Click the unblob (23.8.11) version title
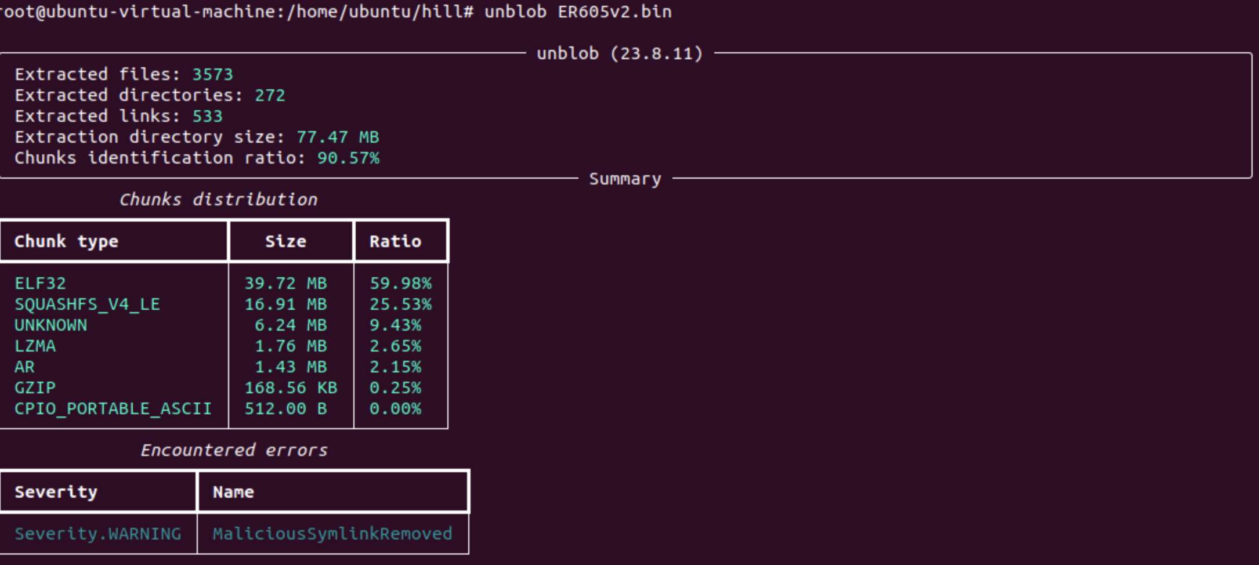 tap(619, 54)
